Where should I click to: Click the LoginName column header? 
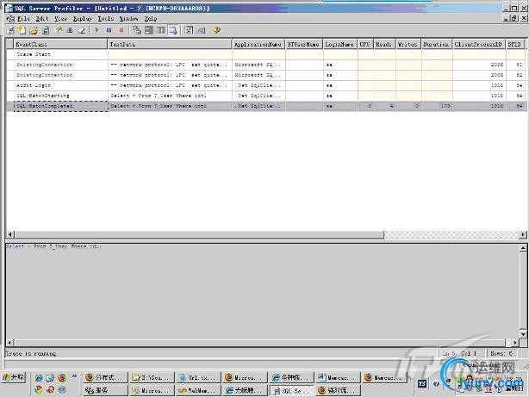(x=340, y=44)
